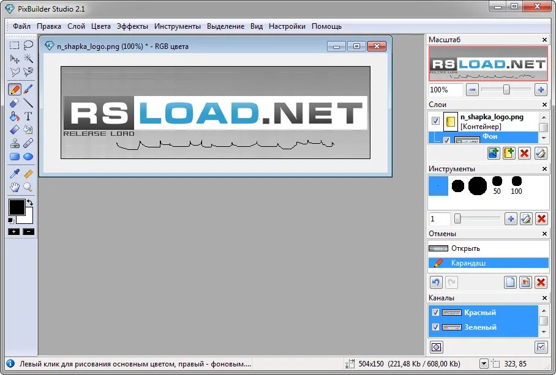Toggle the Зеленый channel checkbox

click(435, 327)
